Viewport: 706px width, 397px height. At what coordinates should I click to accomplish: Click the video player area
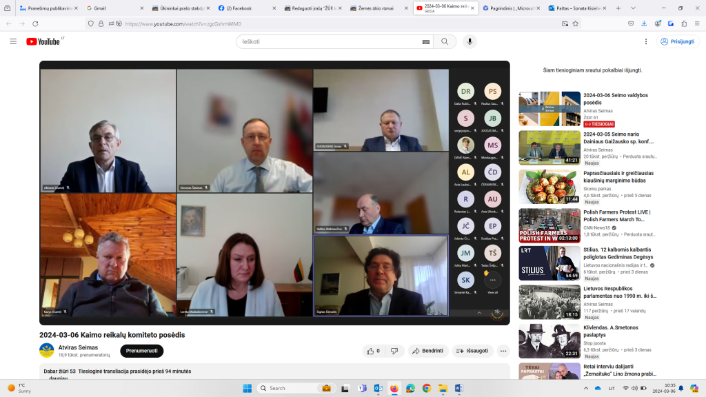(x=274, y=193)
